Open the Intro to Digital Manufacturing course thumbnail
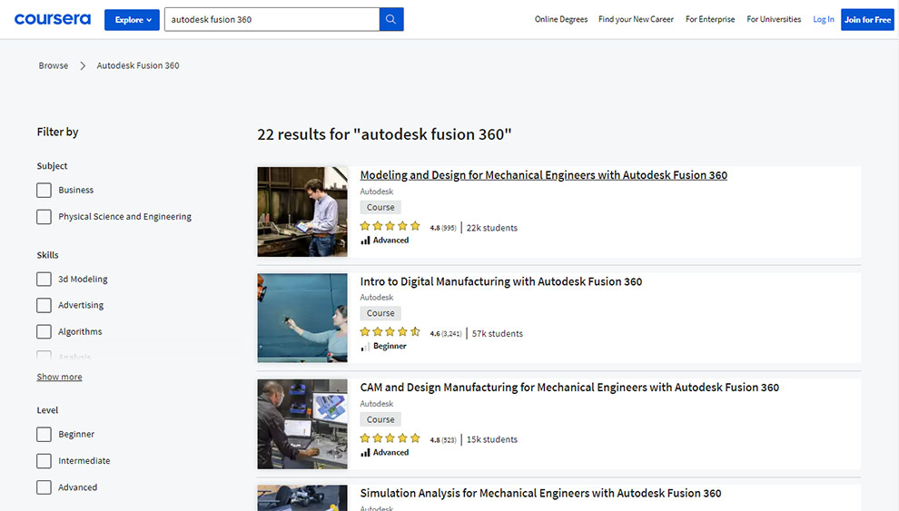The width and height of the screenshot is (899, 511). pos(302,318)
